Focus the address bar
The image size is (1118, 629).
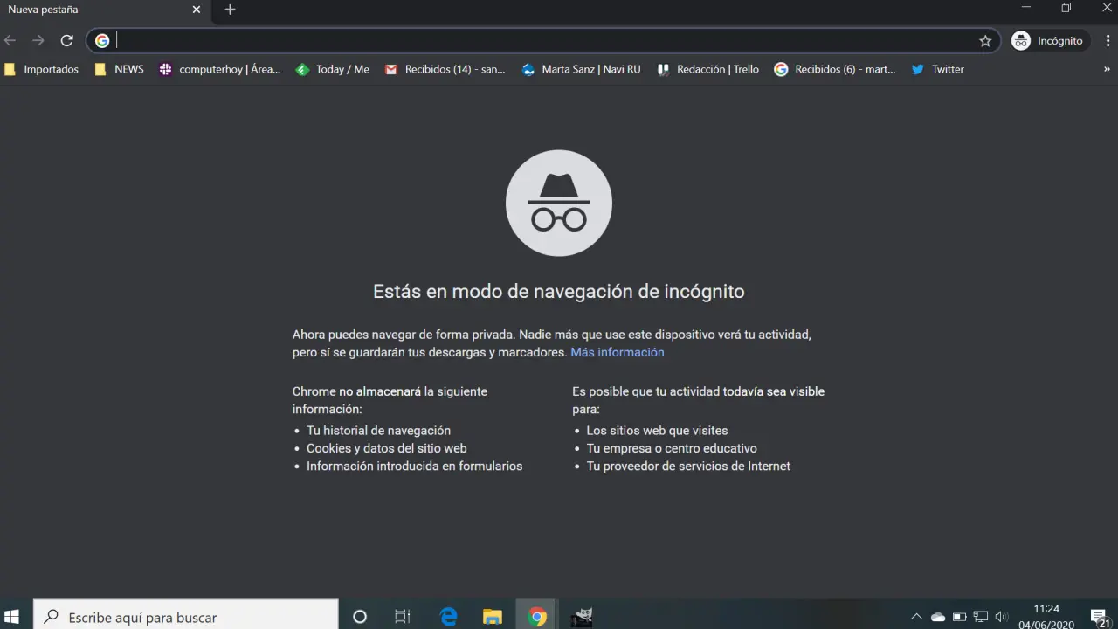coord(542,41)
